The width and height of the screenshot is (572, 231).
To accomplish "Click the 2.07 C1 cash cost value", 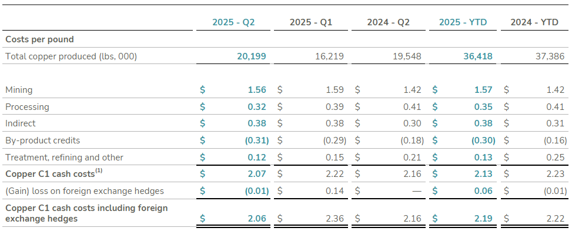I will pyautogui.click(x=257, y=174).
